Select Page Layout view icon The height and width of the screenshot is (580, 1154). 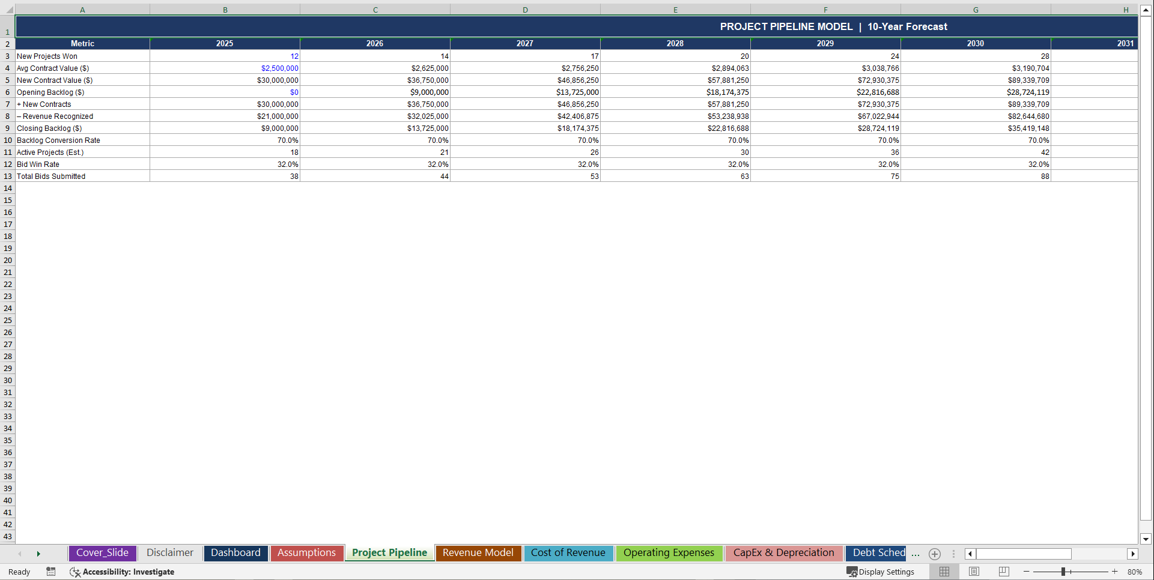pos(974,572)
